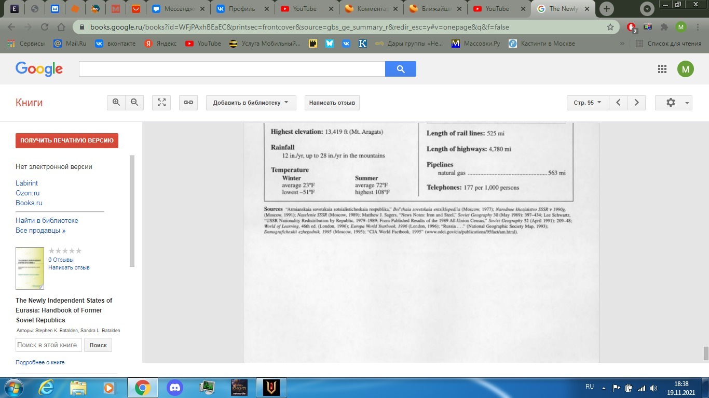Open the book settings gear dropdown
Viewport: 709px width, 398px height.
tap(674, 103)
